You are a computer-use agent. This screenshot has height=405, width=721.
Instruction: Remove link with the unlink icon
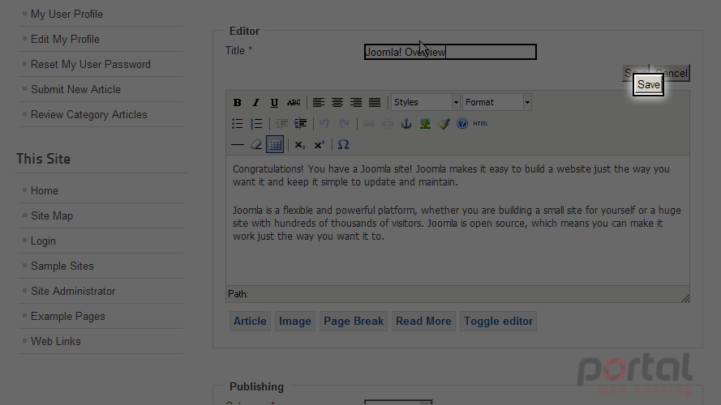coord(388,123)
